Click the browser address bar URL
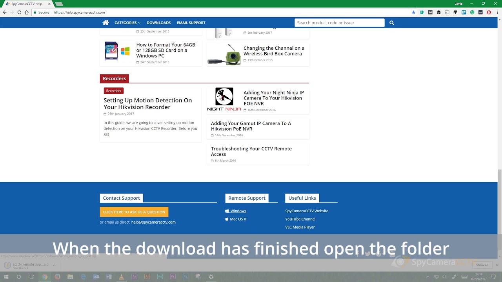The image size is (502, 282). coord(79,12)
